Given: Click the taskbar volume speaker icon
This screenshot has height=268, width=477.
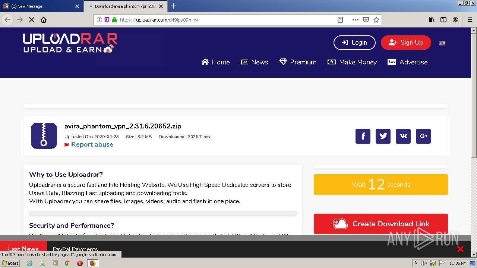Looking at the screenshot, I should [424, 263].
